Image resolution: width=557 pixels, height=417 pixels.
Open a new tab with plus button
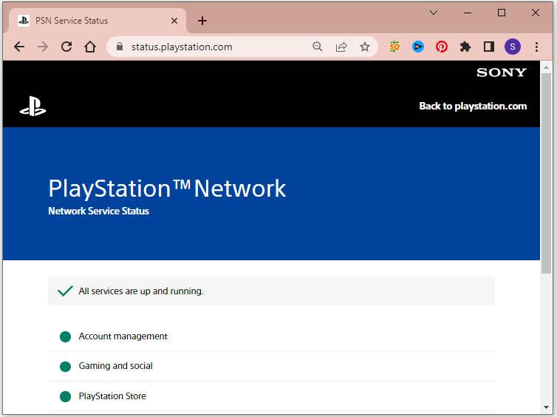tap(202, 21)
